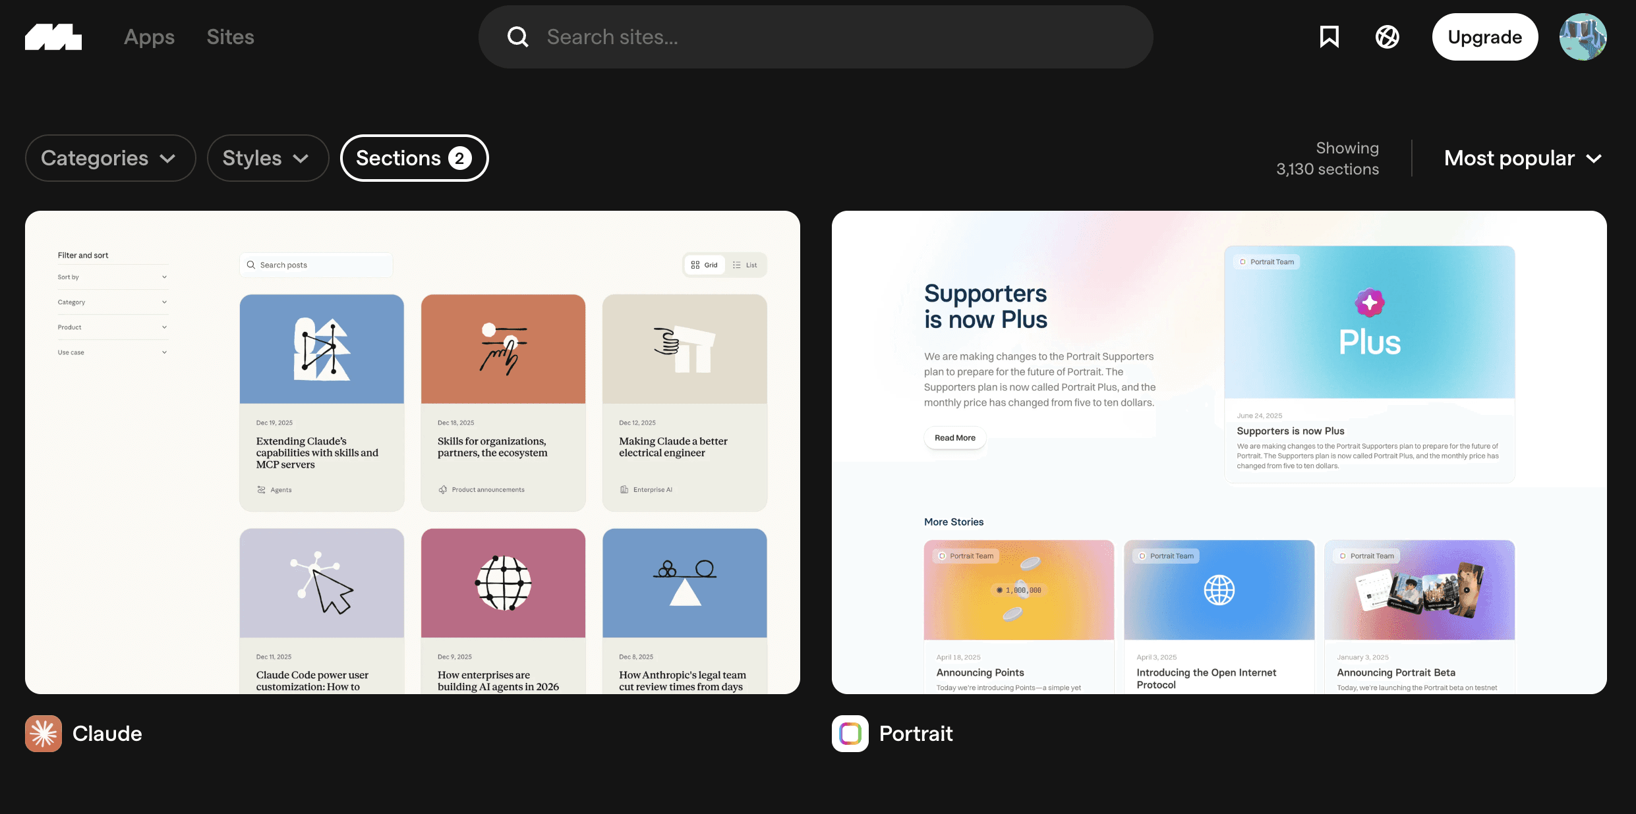Image resolution: width=1636 pixels, height=814 pixels.
Task: Click the Upgrade button
Action: click(x=1484, y=37)
